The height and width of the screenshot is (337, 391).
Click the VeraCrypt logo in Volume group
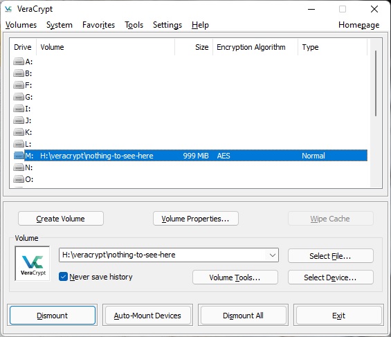click(33, 264)
